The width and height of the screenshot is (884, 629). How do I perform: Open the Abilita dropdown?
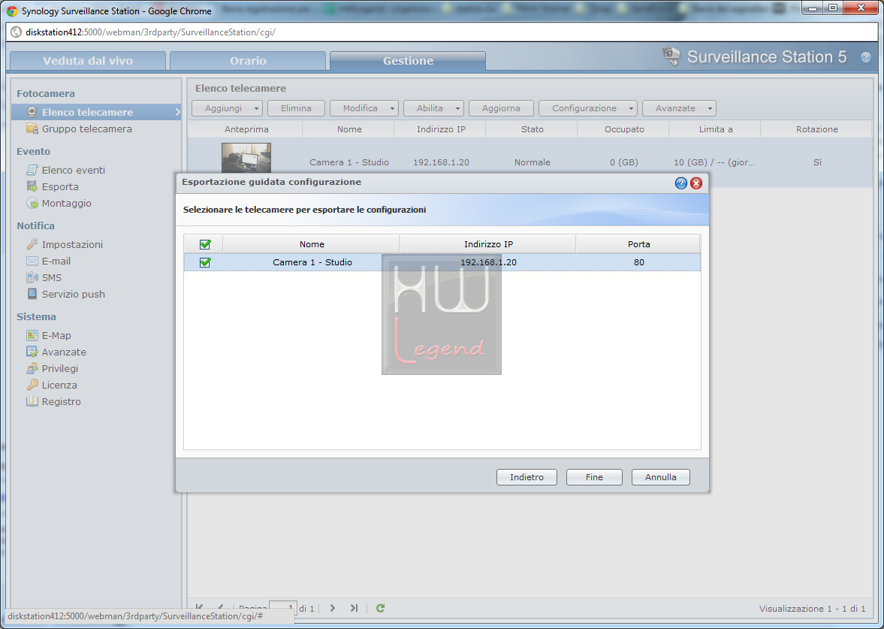pos(433,107)
